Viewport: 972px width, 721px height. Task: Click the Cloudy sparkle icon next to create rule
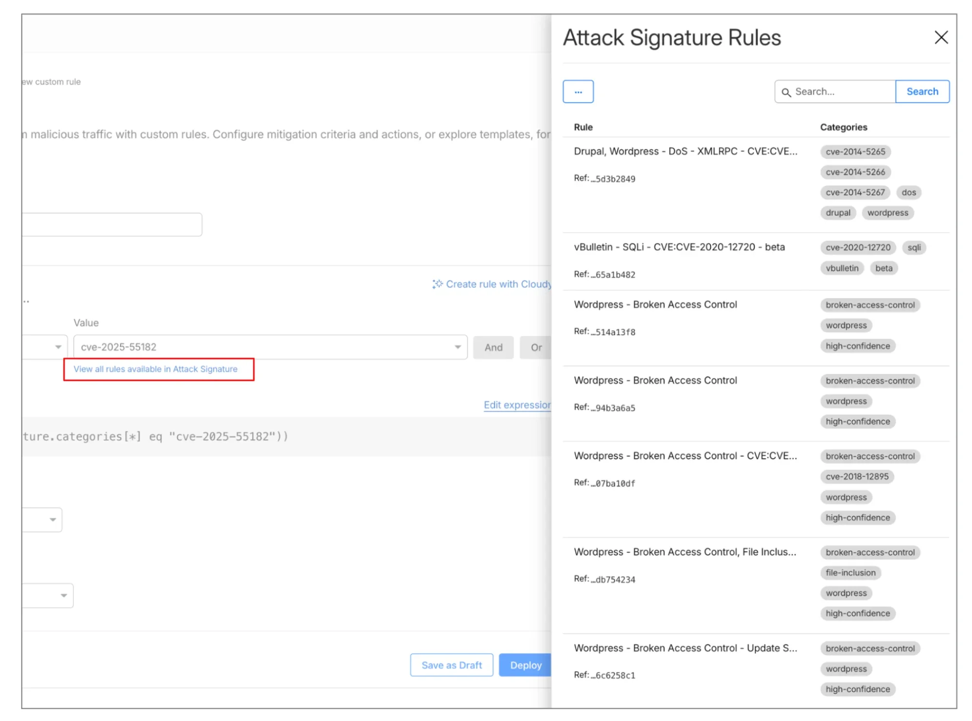tap(437, 284)
